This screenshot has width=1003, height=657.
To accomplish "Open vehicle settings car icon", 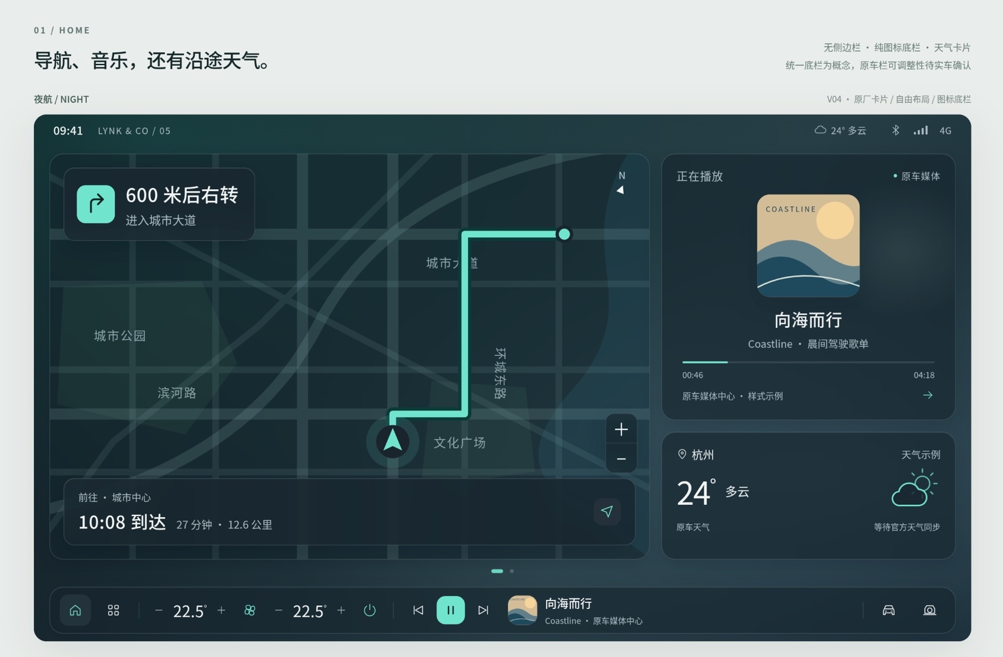I will point(889,610).
